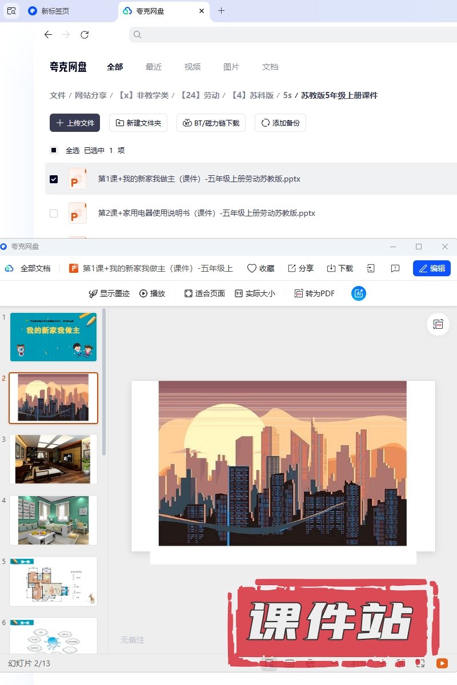The height and width of the screenshot is (685, 457).
Task: Click the 转为PDF convert icon
Action: 298,293
